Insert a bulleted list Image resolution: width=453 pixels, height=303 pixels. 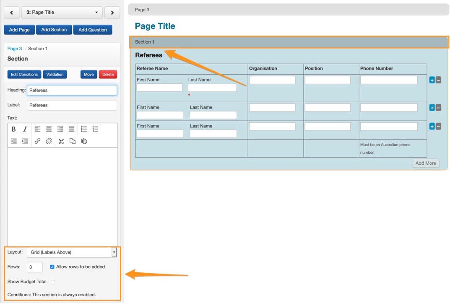84,129
